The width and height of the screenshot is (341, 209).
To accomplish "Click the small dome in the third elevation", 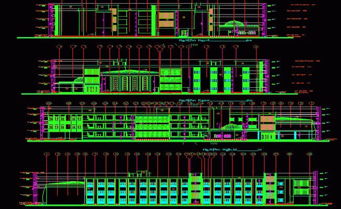I will [232, 126].
